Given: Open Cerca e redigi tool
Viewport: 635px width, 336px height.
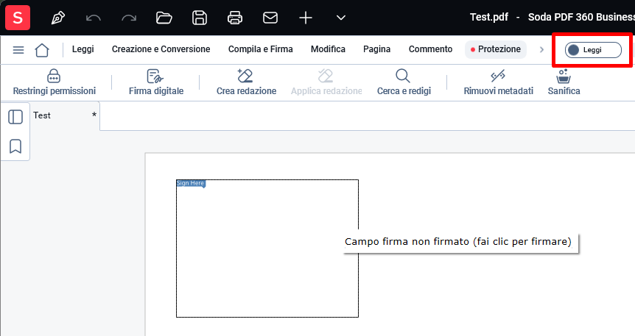Looking at the screenshot, I should pyautogui.click(x=404, y=82).
